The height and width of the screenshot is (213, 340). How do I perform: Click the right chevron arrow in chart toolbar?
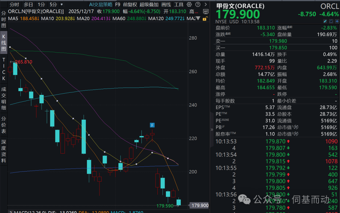206,4
